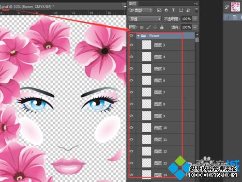Open the 填充 fill slider arrow
Viewport: 242px width, 182px height.
(x=195, y=27)
